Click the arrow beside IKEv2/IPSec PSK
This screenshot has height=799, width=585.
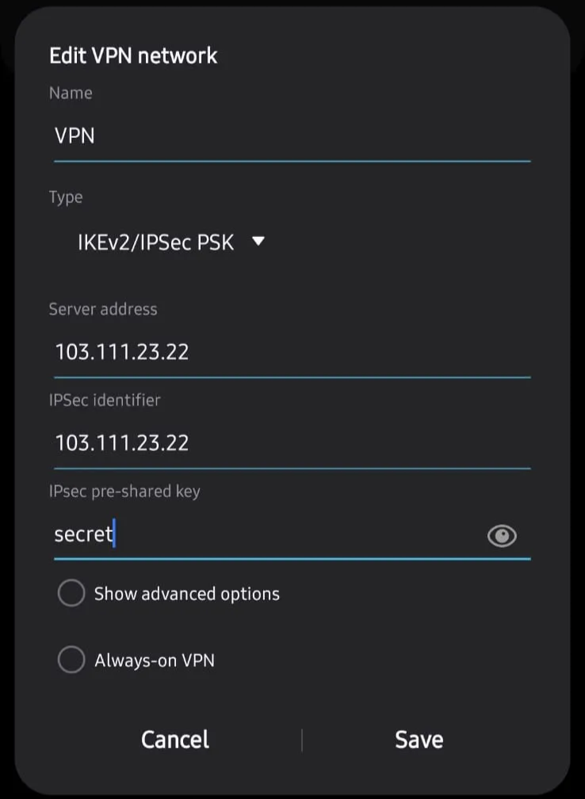tap(258, 241)
